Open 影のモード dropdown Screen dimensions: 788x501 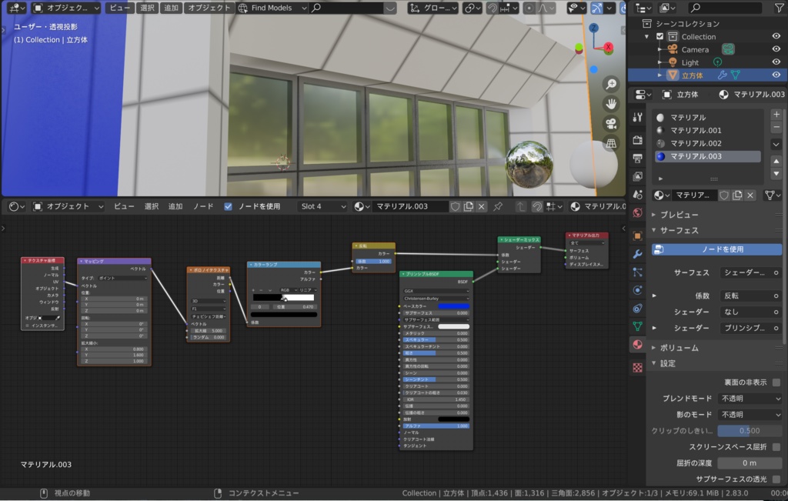pyautogui.click(x=750, y=415)
